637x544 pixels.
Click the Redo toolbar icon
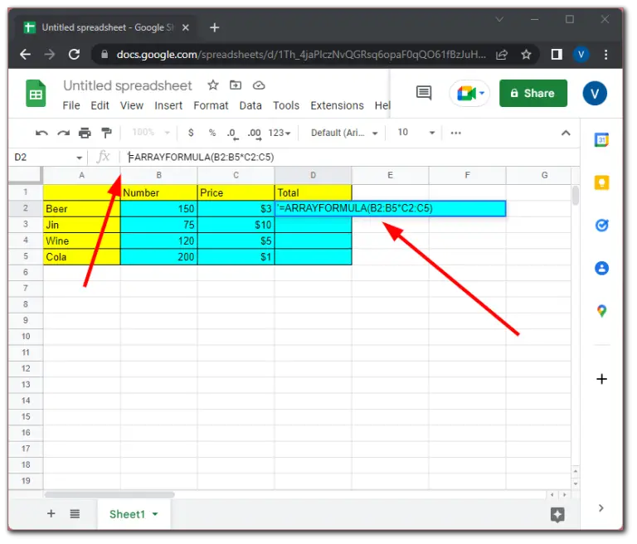coord(63,134)
